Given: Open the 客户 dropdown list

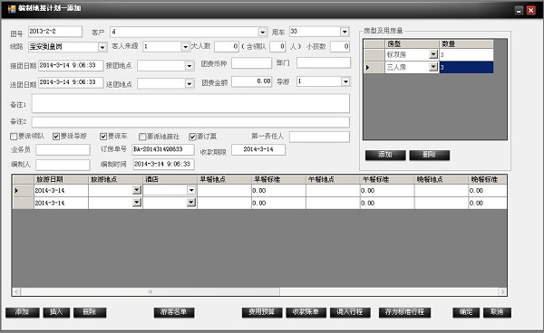Looking at the screenshot, I should tap(263, 33).
